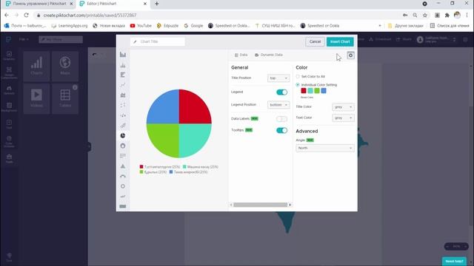Choose the progress circle chart type
Viewport: 474px width, 266px height.
[x=123, y=186]
